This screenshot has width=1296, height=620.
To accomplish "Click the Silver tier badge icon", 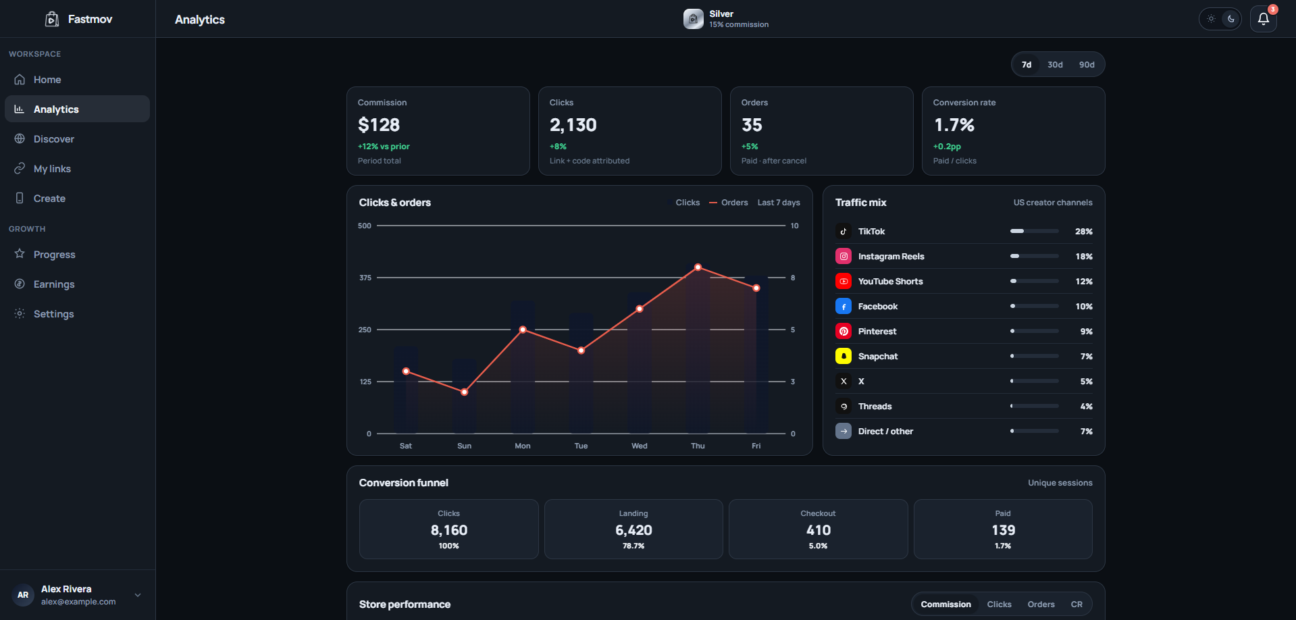I will (x=693, y=19).
